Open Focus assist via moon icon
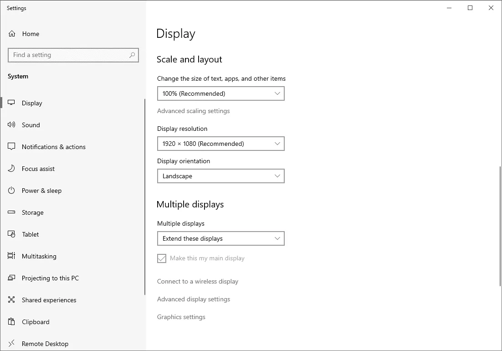This screenshot has height=351, width=502. [x=12, y=169]
